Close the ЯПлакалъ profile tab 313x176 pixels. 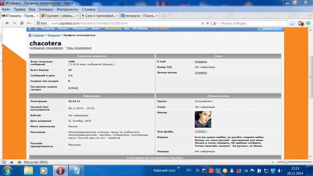37,16
